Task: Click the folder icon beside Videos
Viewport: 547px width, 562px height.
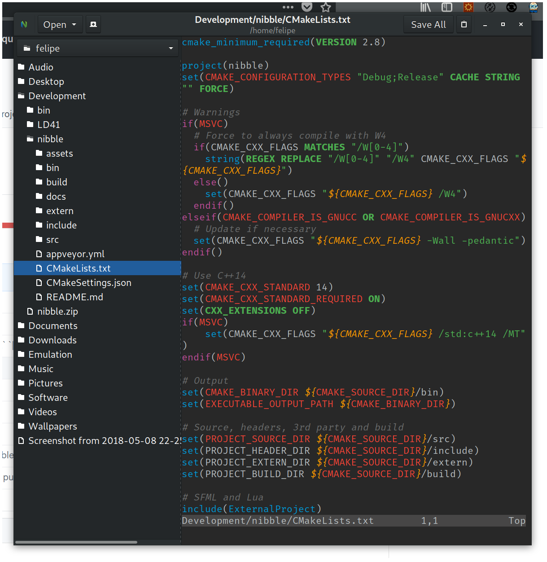Action: click(x=21, y=412)
